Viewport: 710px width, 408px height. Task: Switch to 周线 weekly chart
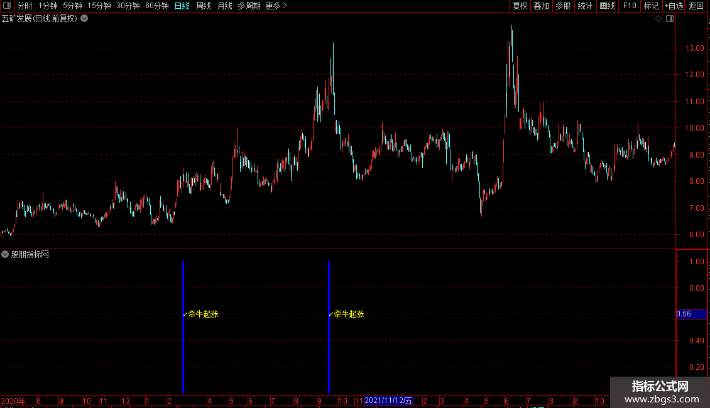[x=204, y=6]
